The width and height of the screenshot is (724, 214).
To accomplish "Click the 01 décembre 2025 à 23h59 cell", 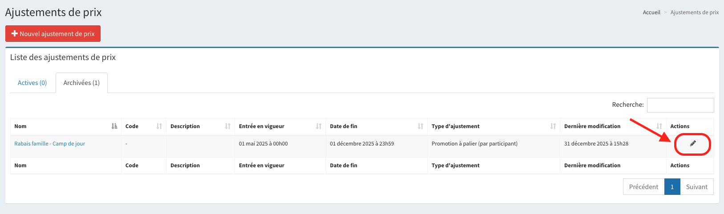I will (x=376, y=146).
